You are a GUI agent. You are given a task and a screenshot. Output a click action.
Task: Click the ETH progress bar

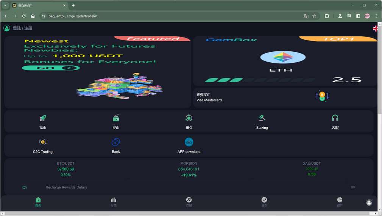tap(260, 80)
